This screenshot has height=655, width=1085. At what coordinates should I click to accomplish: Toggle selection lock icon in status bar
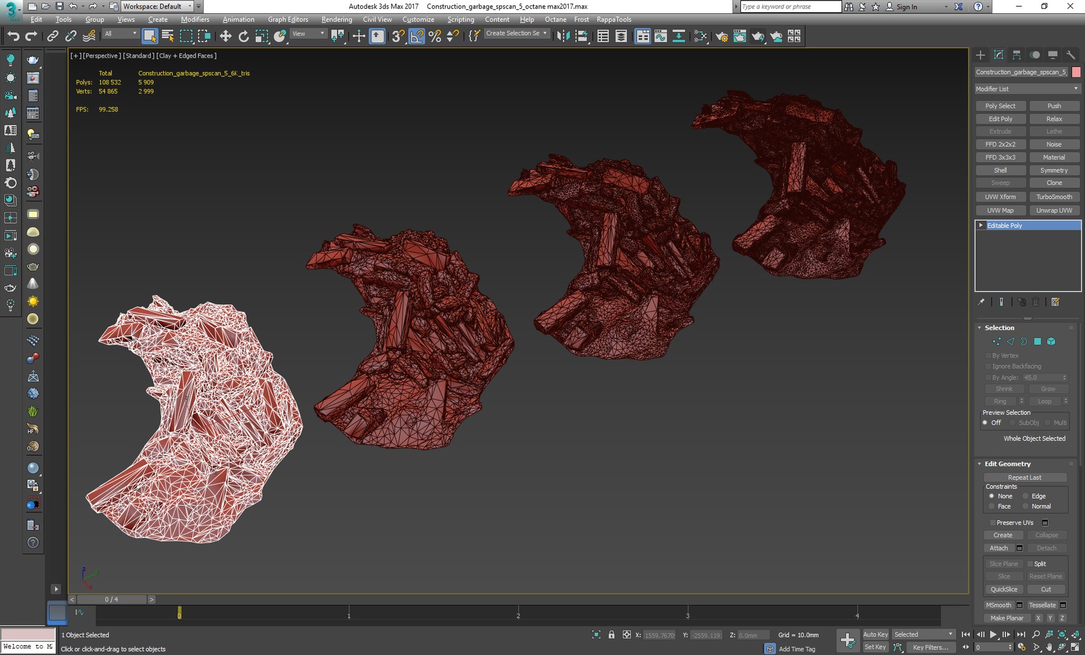click(611, 635)
